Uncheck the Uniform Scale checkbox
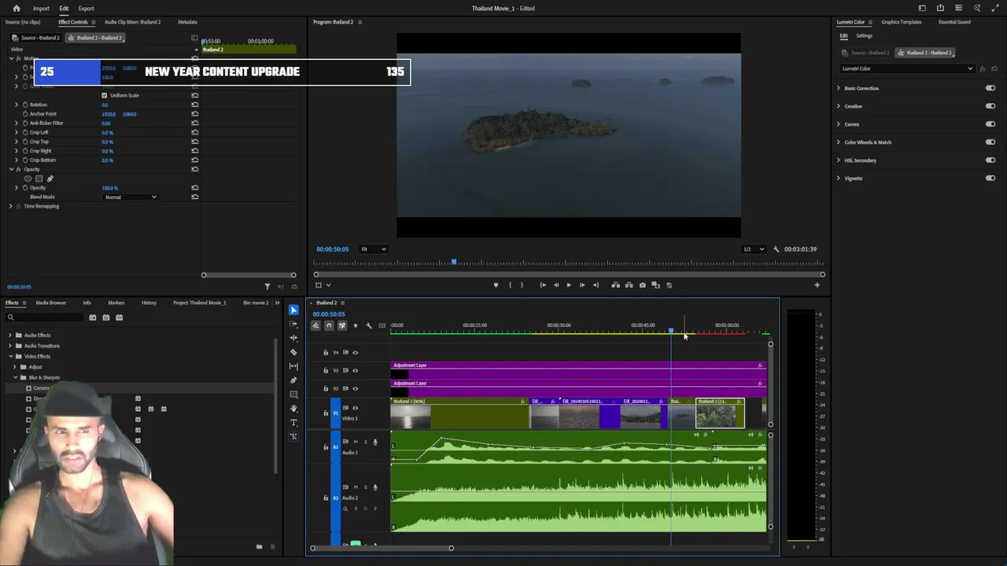Image resolution: width=1007 pixels, height=566 pixels. (104, 95)
